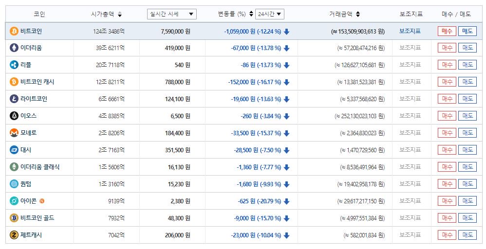
Task: Click the Zcash coin icon
Action: click(x=14, y=235)
